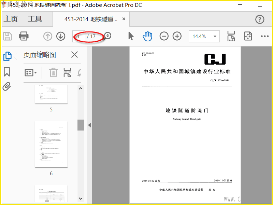This screenshot has width=273, height=205.
Task: Click the Save file floppy icon
Action: coord(8,37)
